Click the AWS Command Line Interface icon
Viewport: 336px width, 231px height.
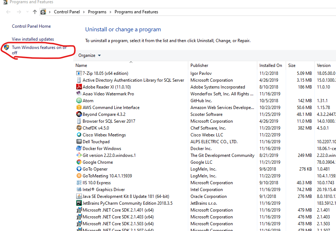pos(79,108)
